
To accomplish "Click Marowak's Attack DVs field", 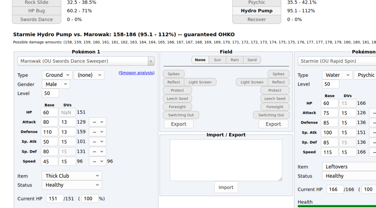I will point(67,122).
